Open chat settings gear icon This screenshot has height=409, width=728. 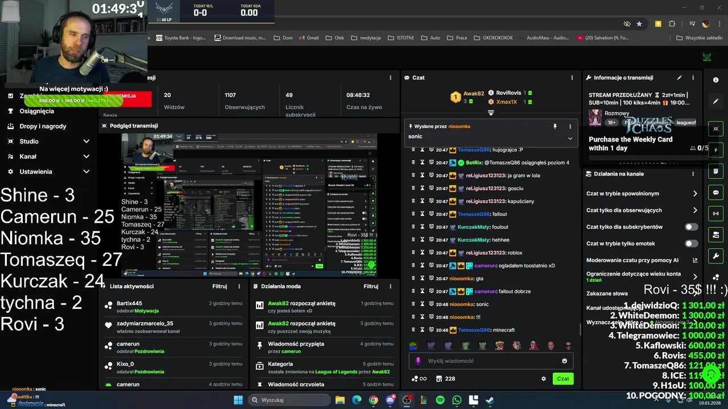click(x=543, y=379)
